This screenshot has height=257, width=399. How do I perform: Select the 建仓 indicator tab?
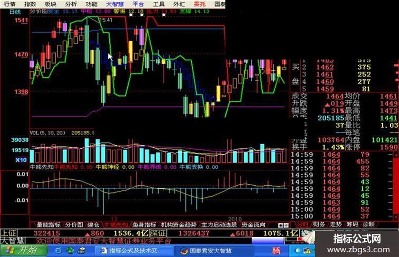click(x=93, y=225)
